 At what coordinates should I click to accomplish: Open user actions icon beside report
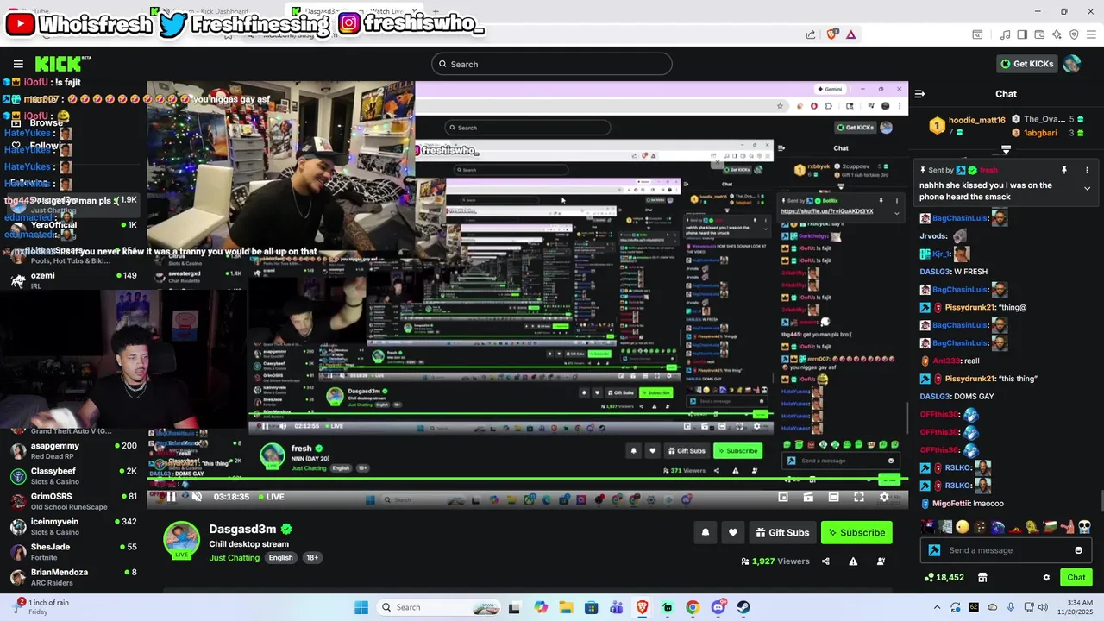click(881, 561)
